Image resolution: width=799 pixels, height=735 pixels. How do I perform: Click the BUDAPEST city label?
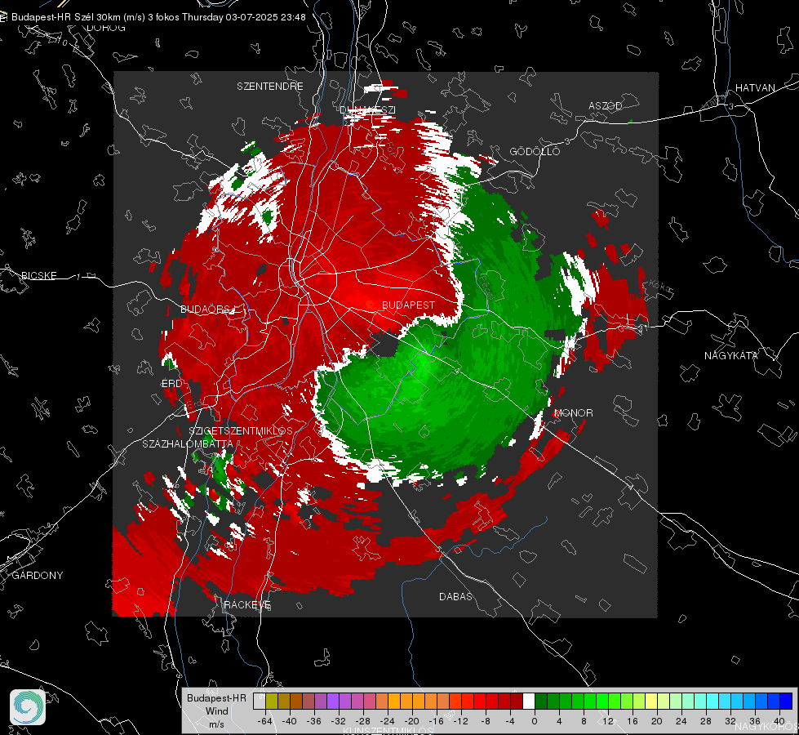tap(408, 305)
